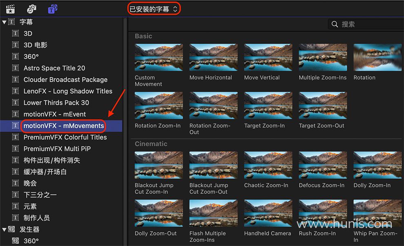404x246 pixels.
Task: Select PremiumVFX Multi PiP category
Action: click(x=57, y=149)
